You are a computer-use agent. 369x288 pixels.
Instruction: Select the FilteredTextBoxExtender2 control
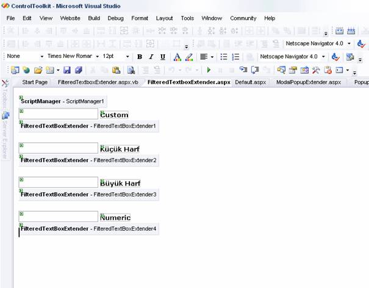[x=88, y=160]
